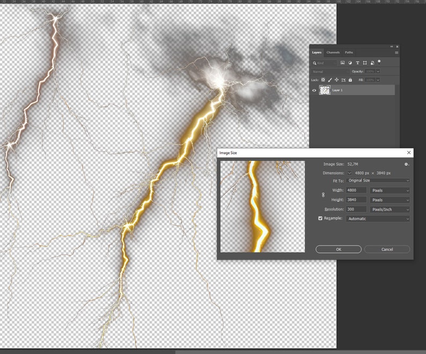The height and width of the screenshot is (354, 426).
Task: Click the lightning preview in Image Size dialog
Action: pos(262,206)
